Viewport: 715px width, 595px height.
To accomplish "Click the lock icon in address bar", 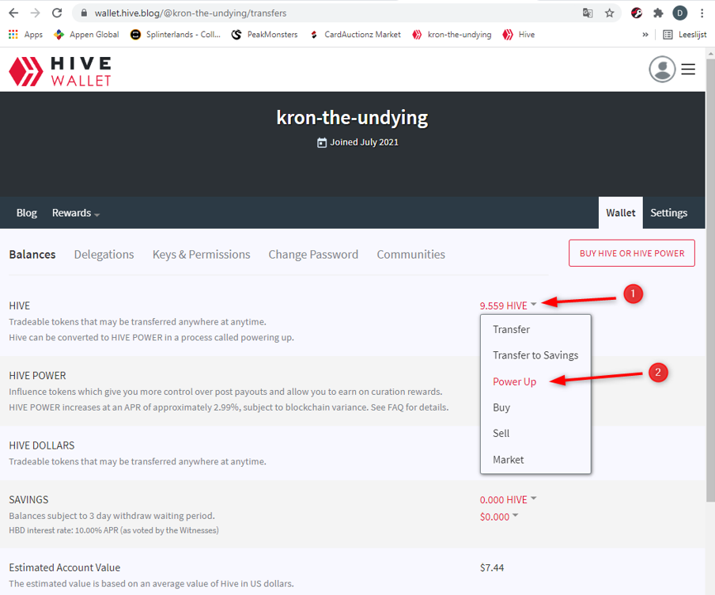I will [x=84, y=13].
